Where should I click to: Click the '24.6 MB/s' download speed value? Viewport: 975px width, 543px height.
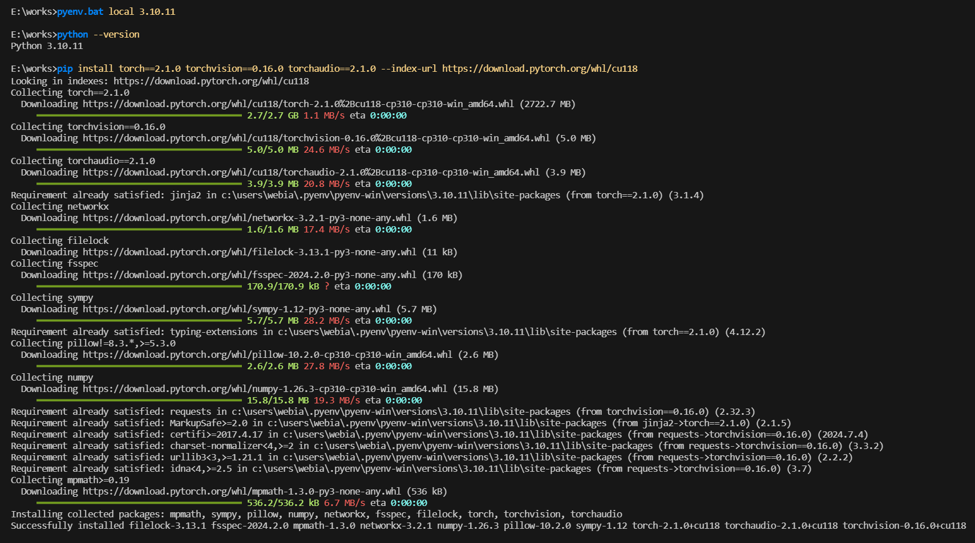(327, 149)
